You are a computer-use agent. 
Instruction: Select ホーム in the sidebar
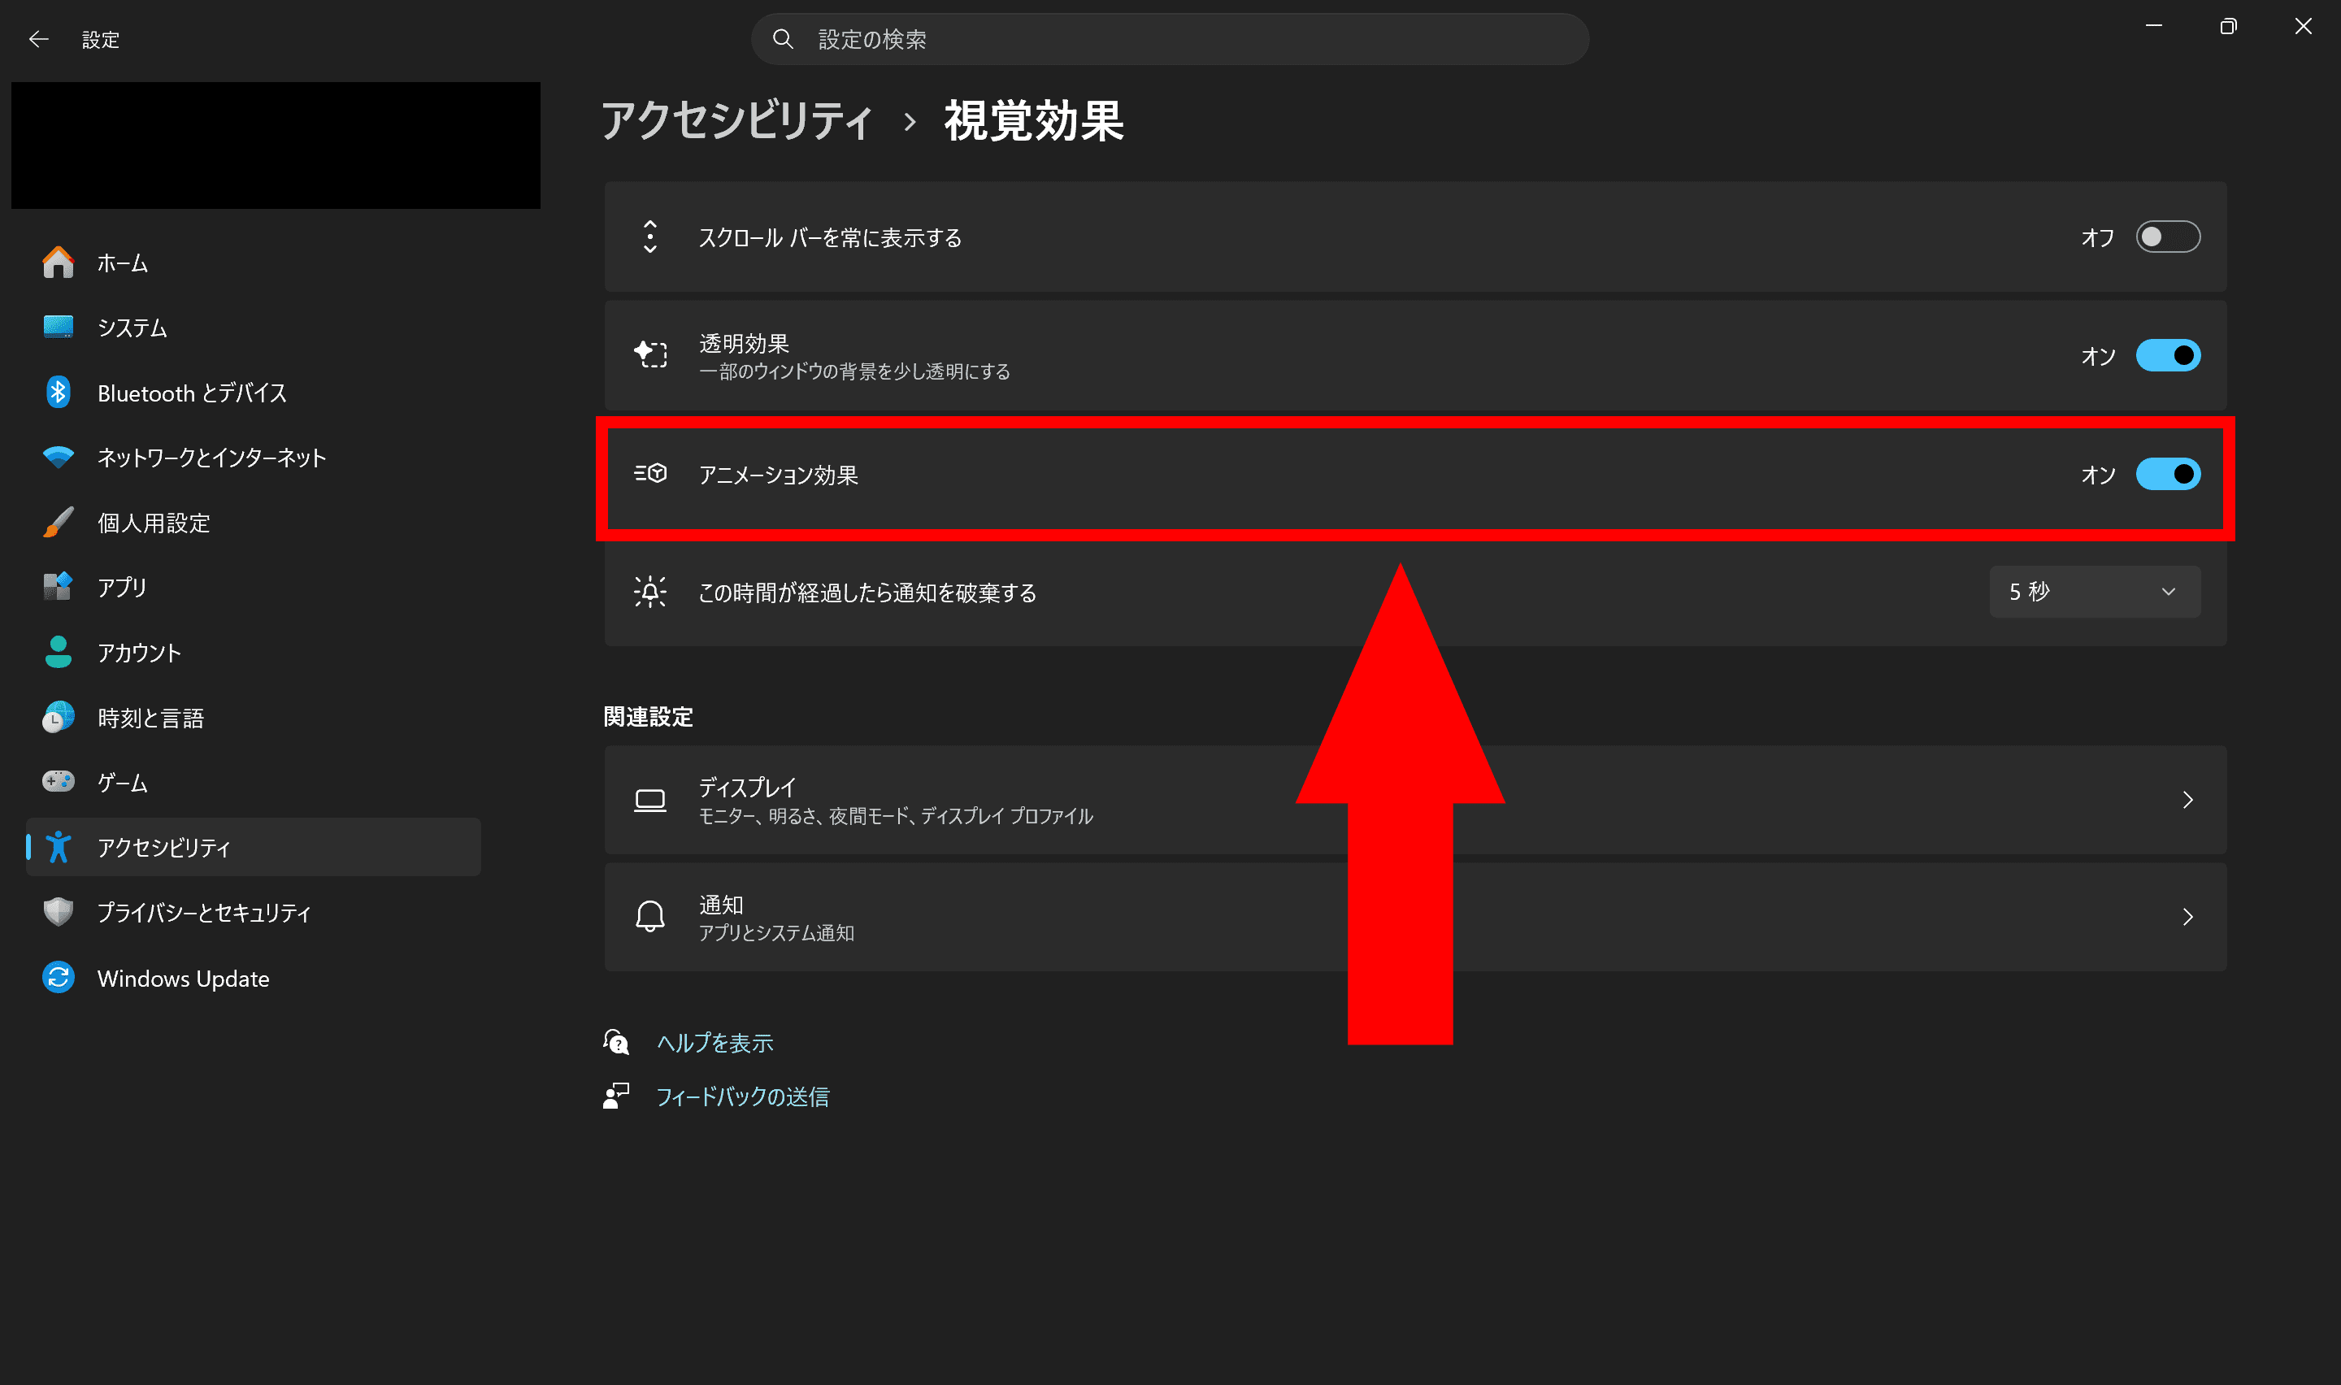pyautogui.click(x=254, y=263)
